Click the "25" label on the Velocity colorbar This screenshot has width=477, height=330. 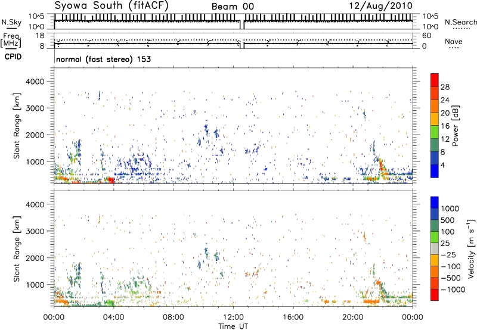pyautogui.click(x=445, y=244)
